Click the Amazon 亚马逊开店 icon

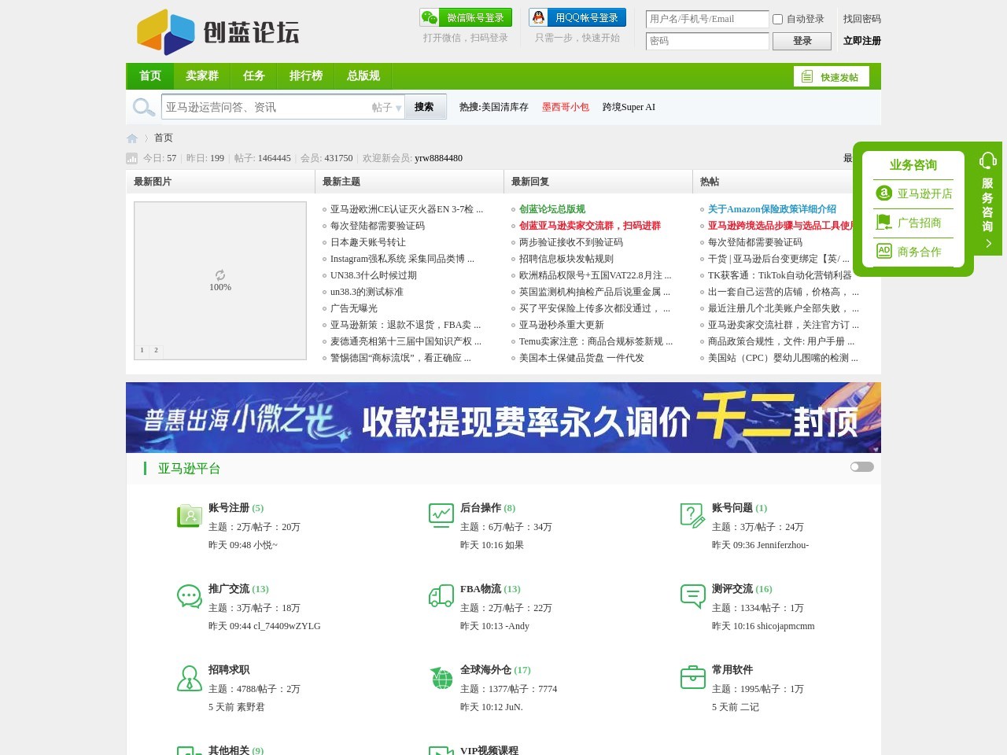884,193
